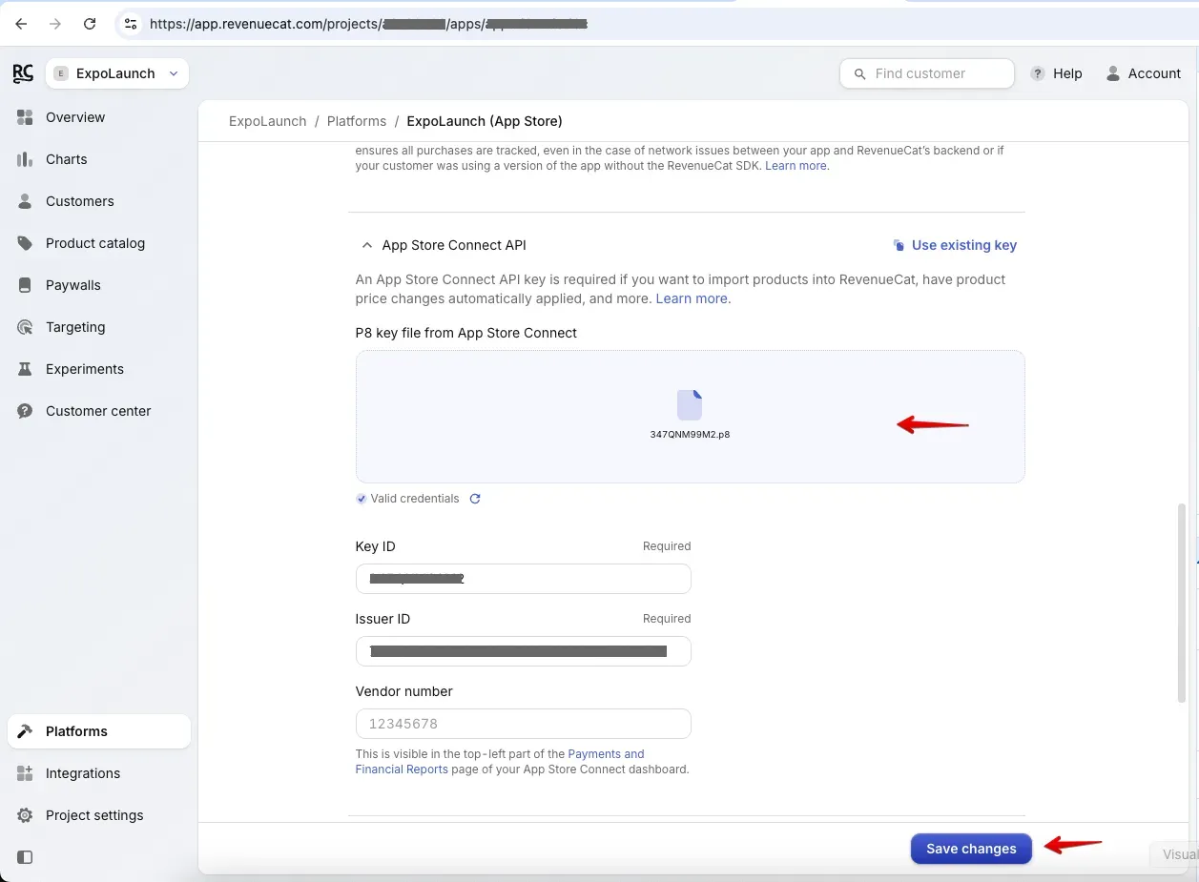Open Learn more link after 'and more.'

pos(693,298)
